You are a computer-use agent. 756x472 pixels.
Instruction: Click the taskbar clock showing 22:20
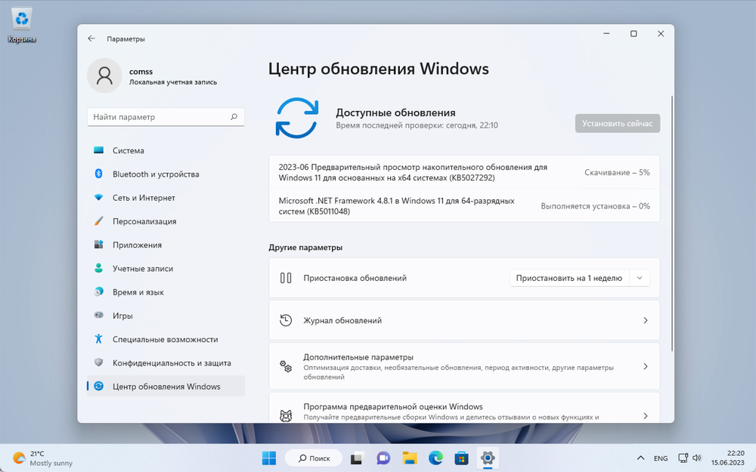click(x=727, y=458)
